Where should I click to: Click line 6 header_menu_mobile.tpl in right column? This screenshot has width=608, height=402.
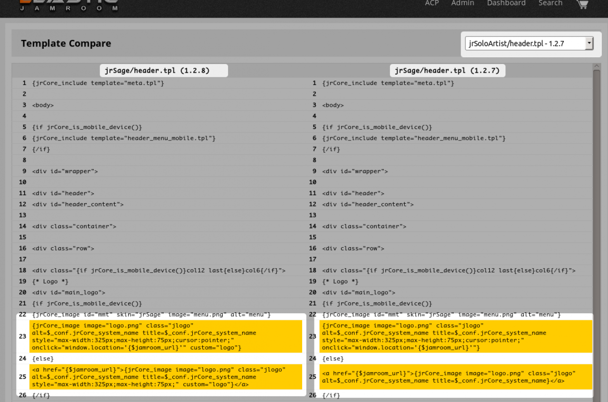coord(413,138)
